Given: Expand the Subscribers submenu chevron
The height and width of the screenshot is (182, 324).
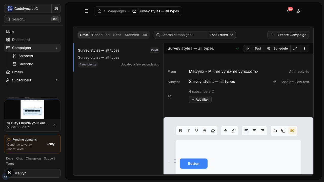Looking at the screenshot, I should tap(57, 80).
